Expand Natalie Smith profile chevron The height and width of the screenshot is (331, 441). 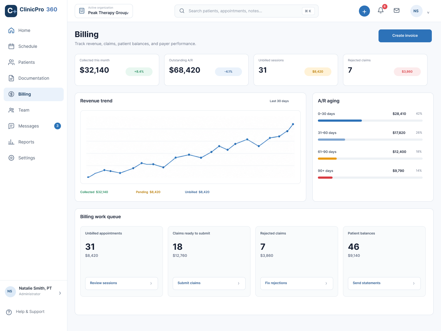pyautogui.click(x=60, y=293)
